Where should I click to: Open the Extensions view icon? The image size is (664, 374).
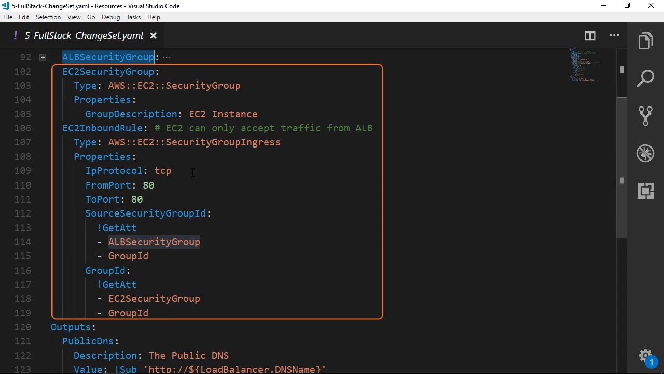tap(645, 191)
